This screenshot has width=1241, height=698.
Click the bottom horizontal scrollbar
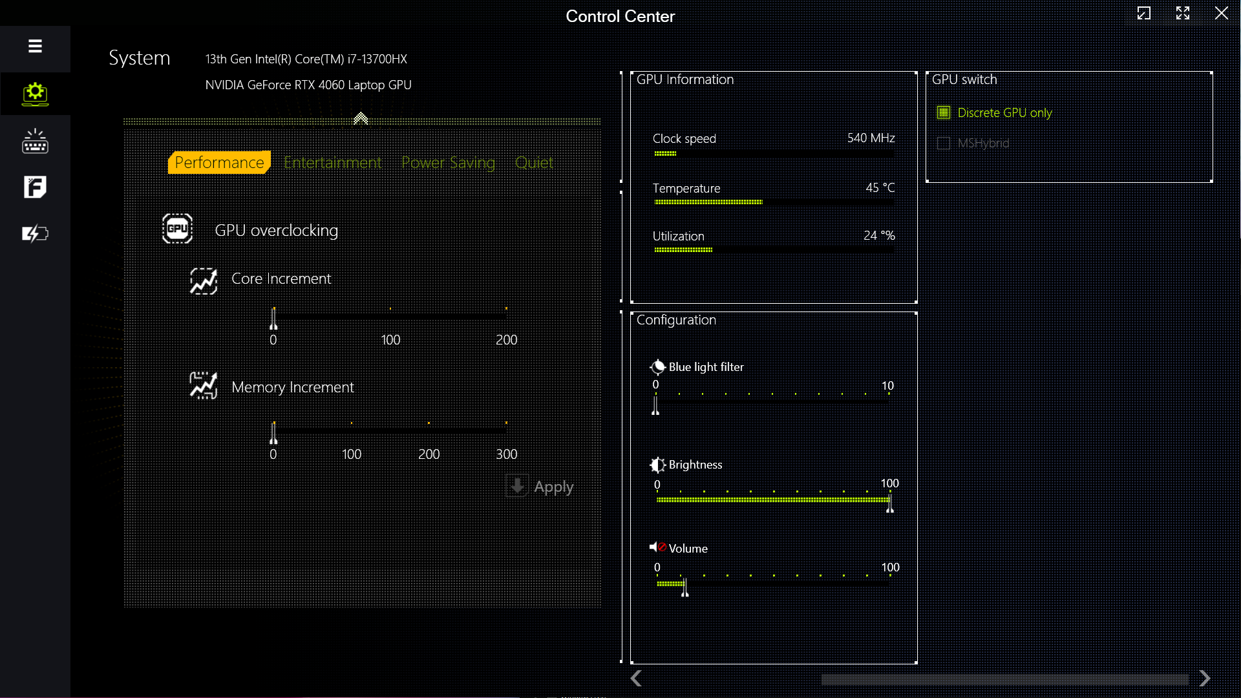[1004, 679]
